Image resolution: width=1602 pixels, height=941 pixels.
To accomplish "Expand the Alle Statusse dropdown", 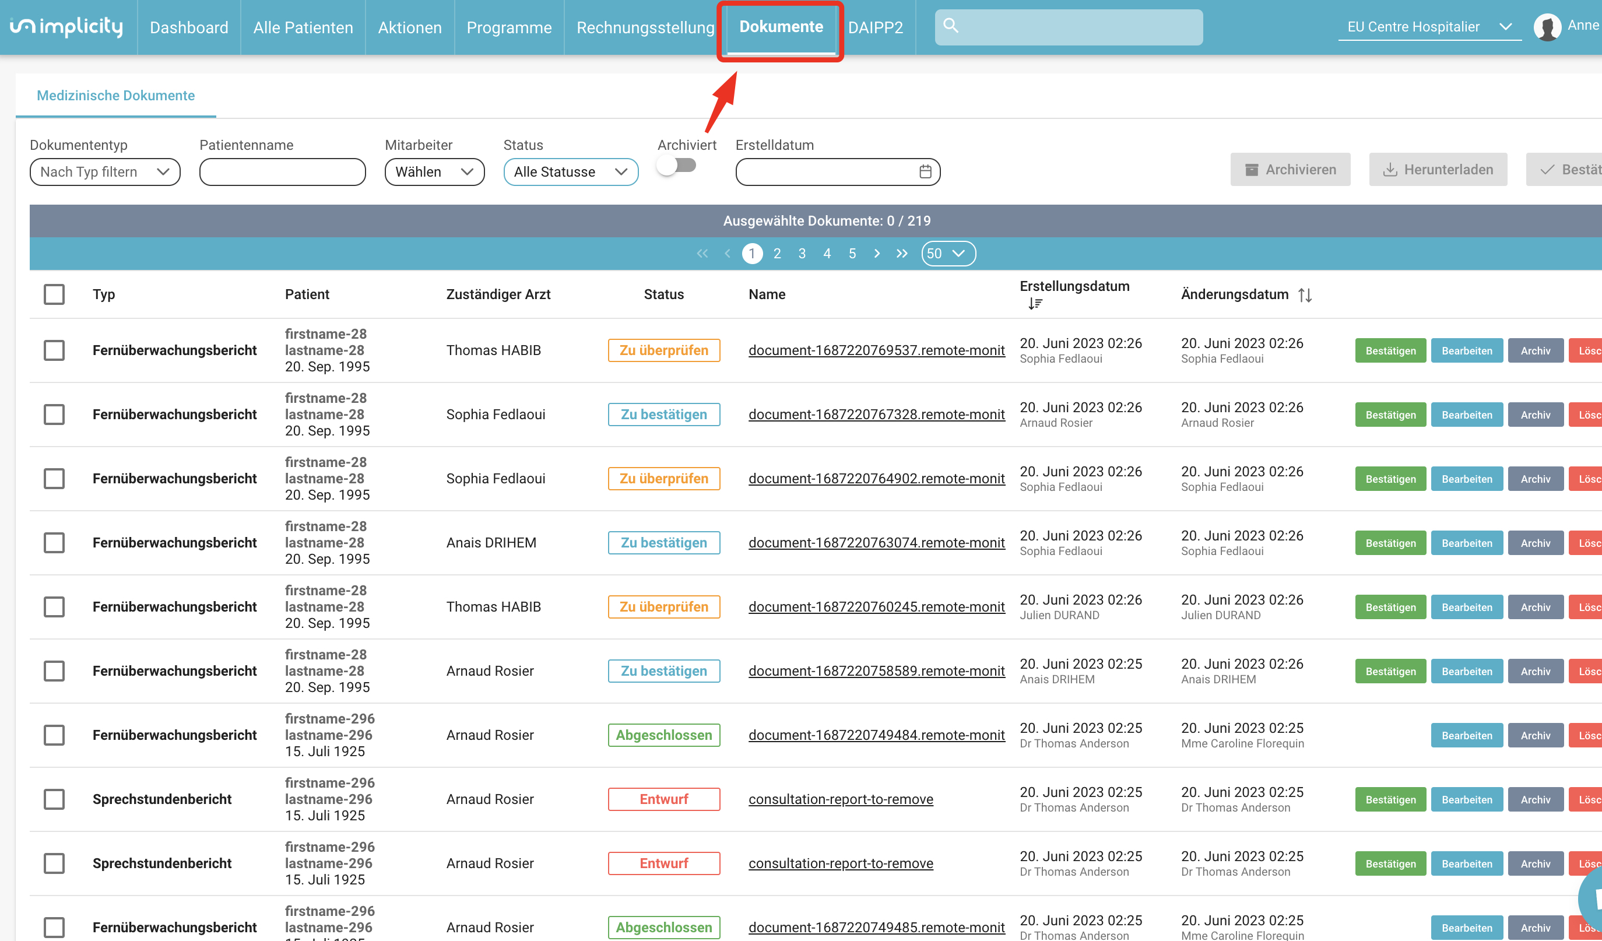I will coord(570,171).
